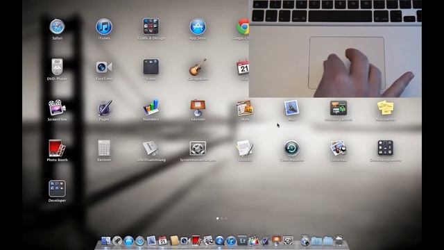Launch Google Chrome from Launchpad
Image resolution: width=444 pixels, height=250 pixels.
243,27
